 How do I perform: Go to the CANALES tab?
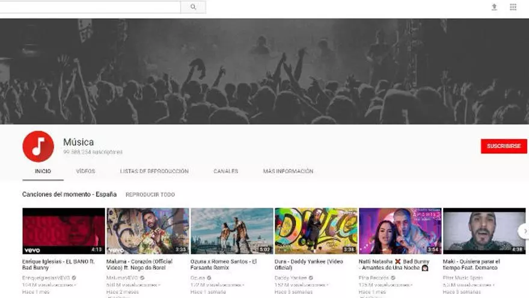point(225,171)
